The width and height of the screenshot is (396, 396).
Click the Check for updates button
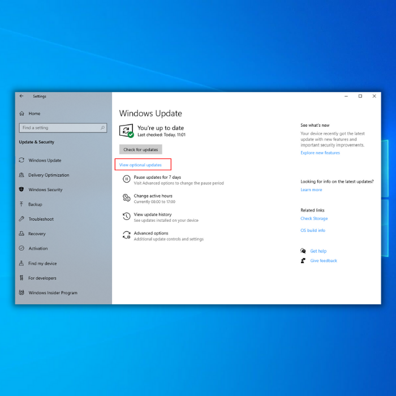[x=141, y=149]
